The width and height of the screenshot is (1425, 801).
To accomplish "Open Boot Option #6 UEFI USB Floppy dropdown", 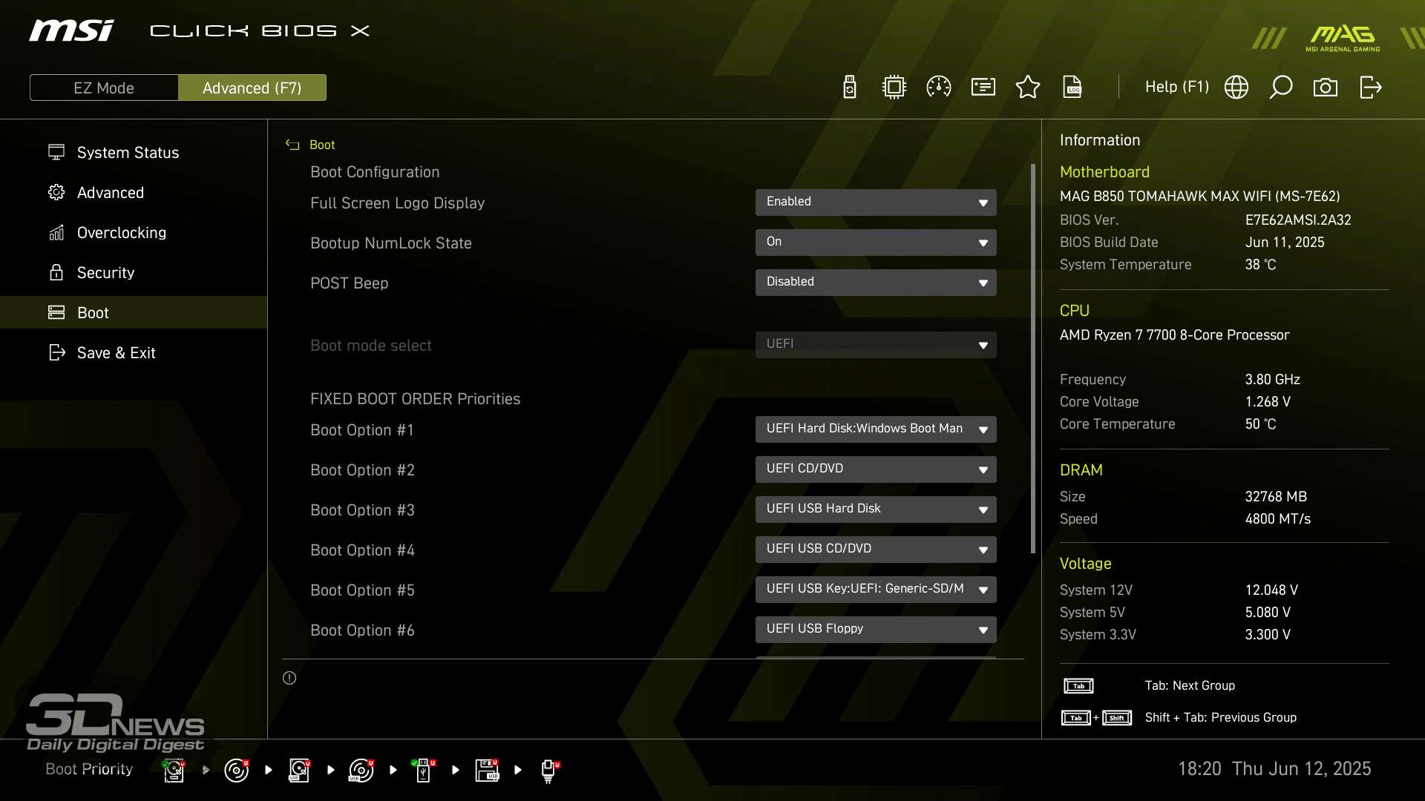I will pyautogui.click(x=876, y=630).
